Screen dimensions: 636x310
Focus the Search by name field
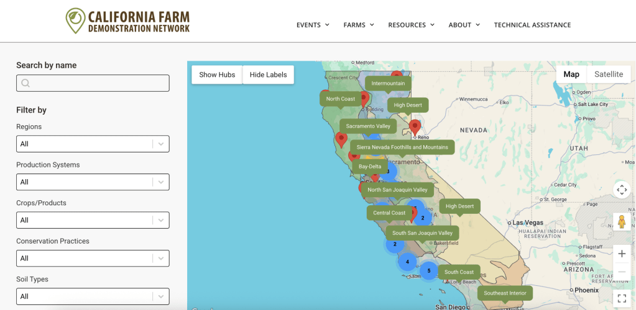pos(93,83)
